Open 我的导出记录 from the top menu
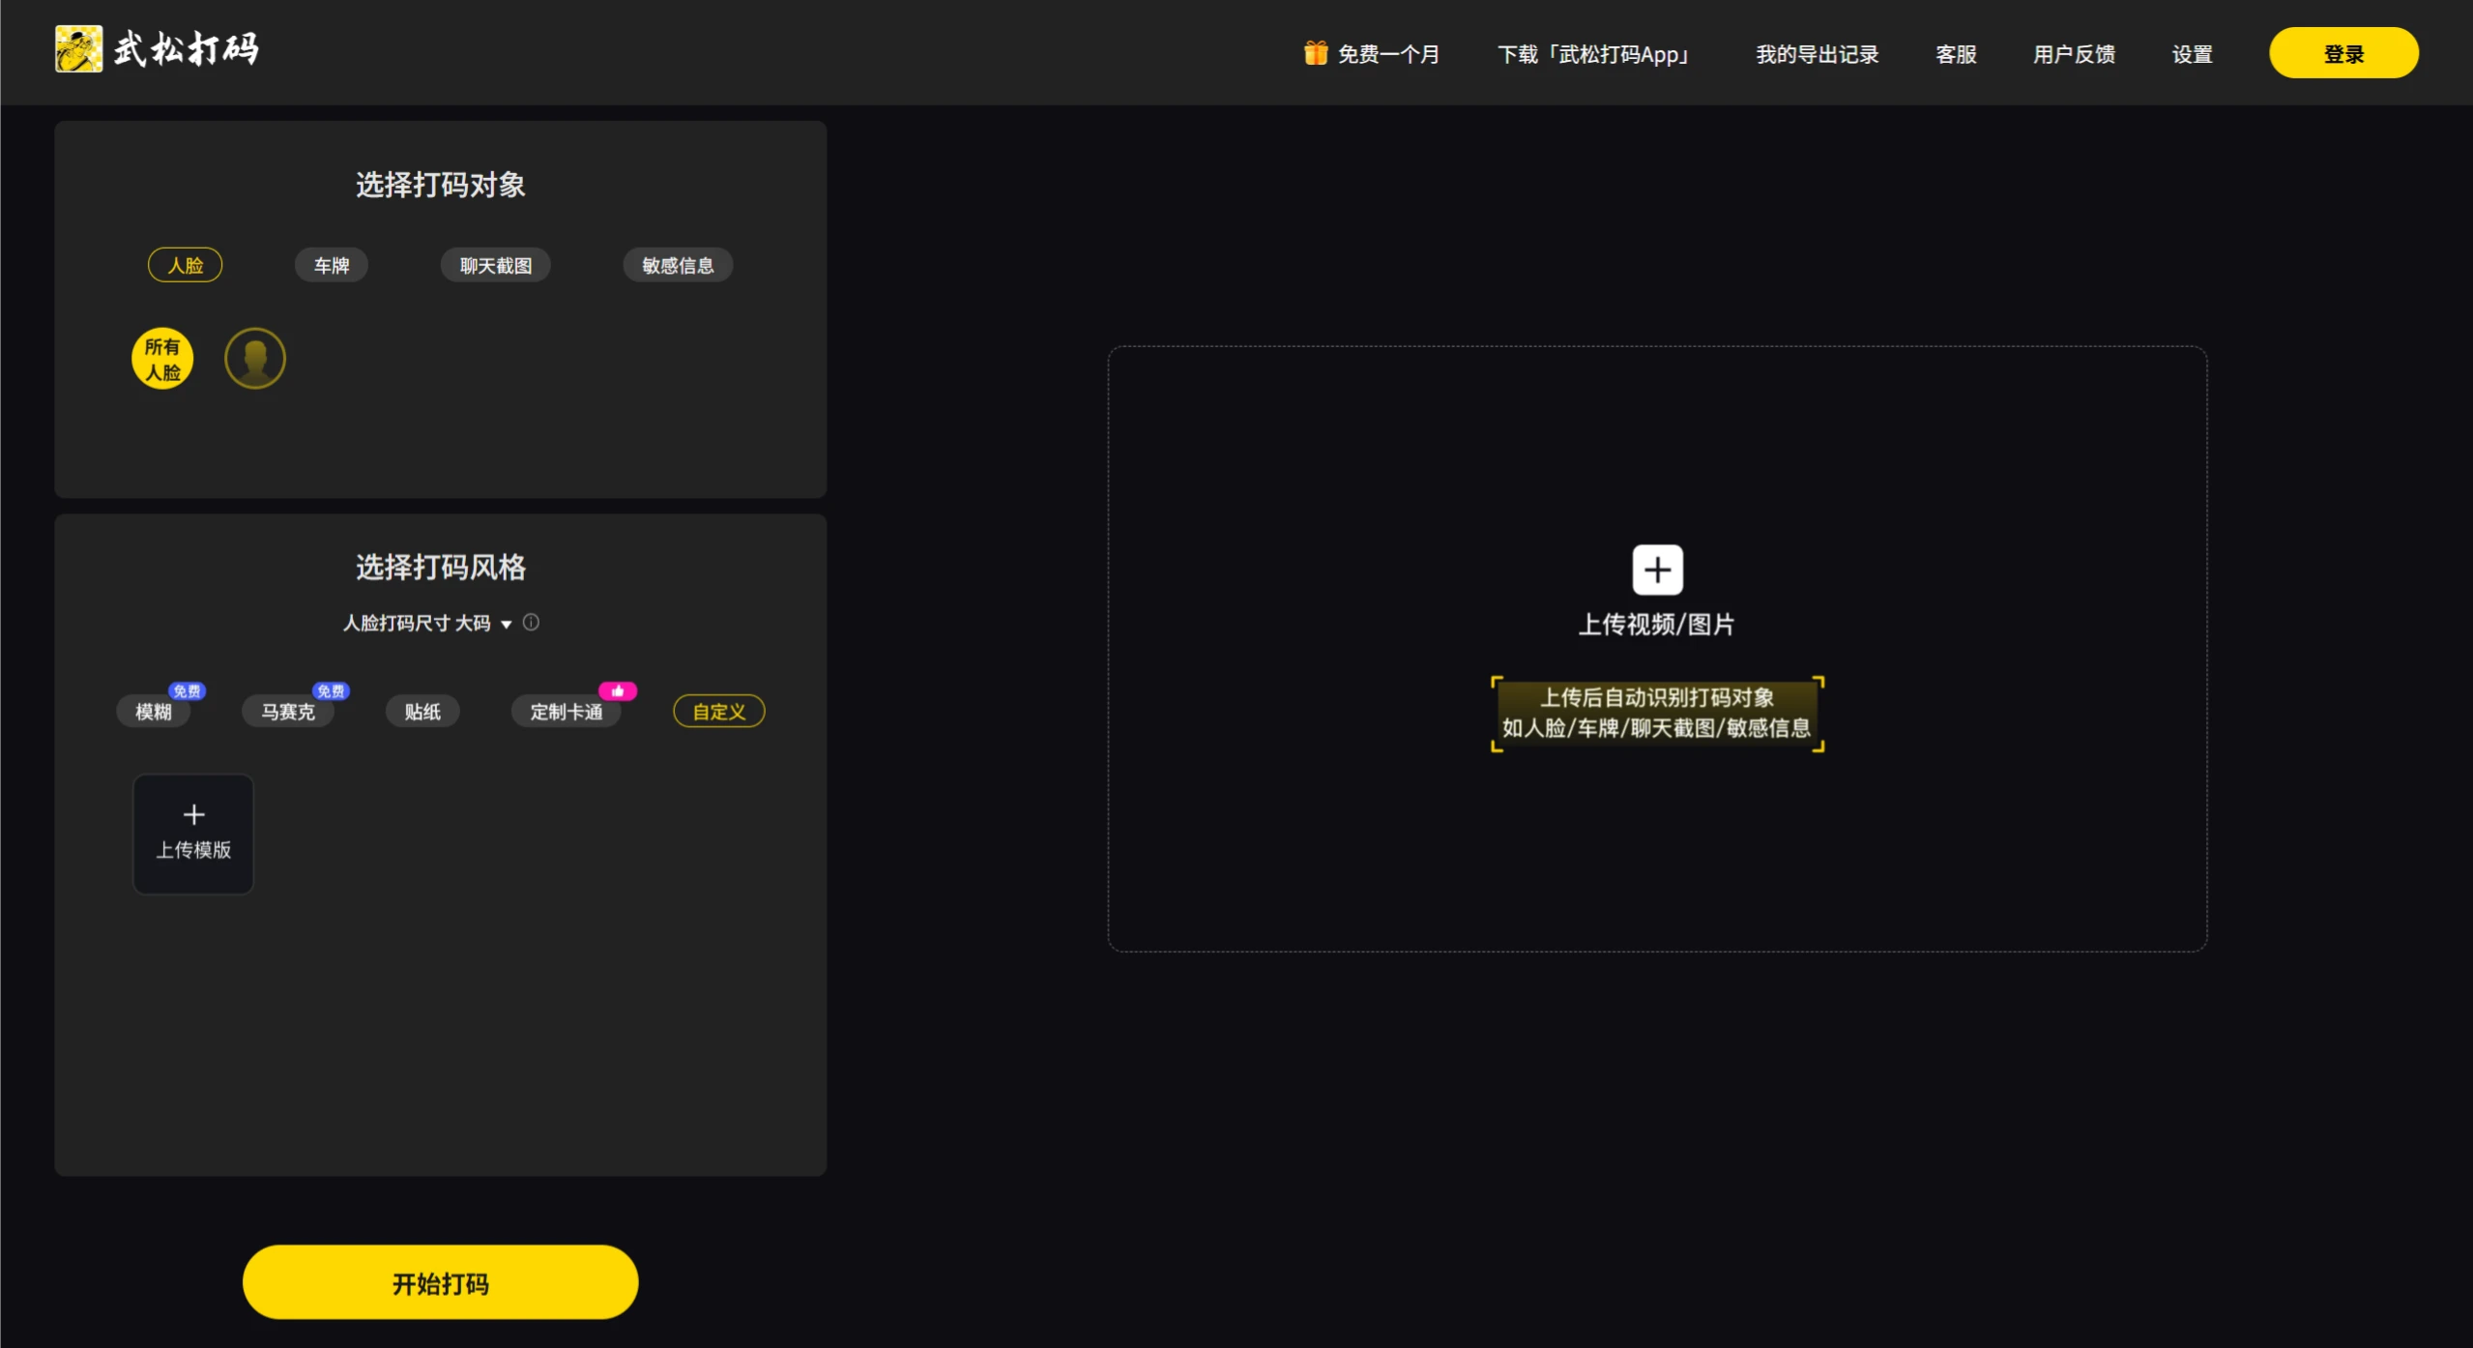Image resolution: width=2473 pixels, height=1348 pixels. point(1815,53)
